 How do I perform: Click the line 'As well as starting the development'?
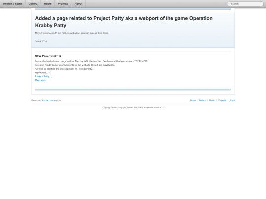point(64,69)
